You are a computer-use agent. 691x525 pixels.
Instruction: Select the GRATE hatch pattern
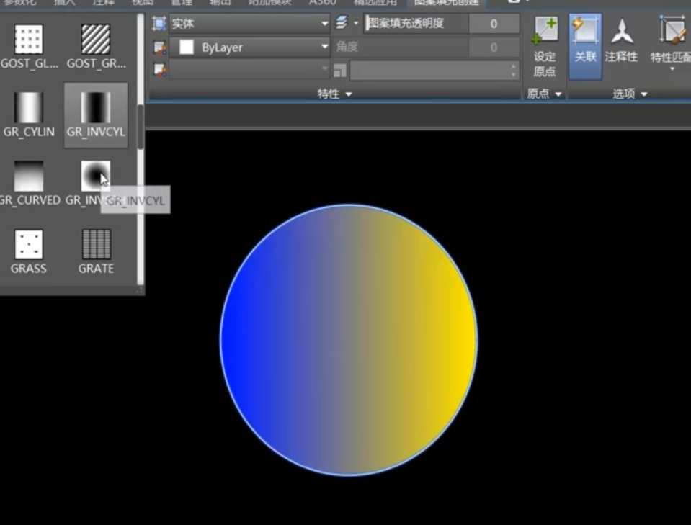click(96, 246)
